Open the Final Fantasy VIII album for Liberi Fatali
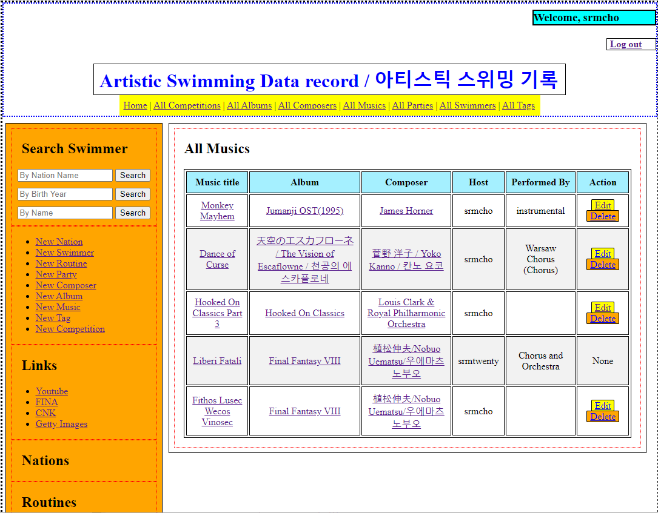 [304, 360]
